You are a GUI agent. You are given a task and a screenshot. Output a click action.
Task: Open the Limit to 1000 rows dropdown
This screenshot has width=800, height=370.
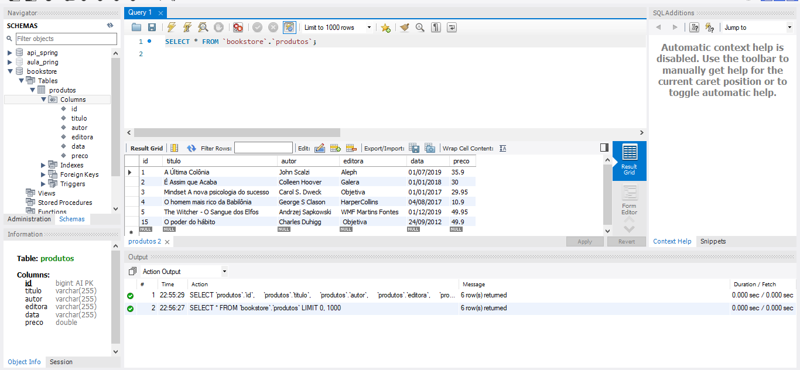(368, 27)
